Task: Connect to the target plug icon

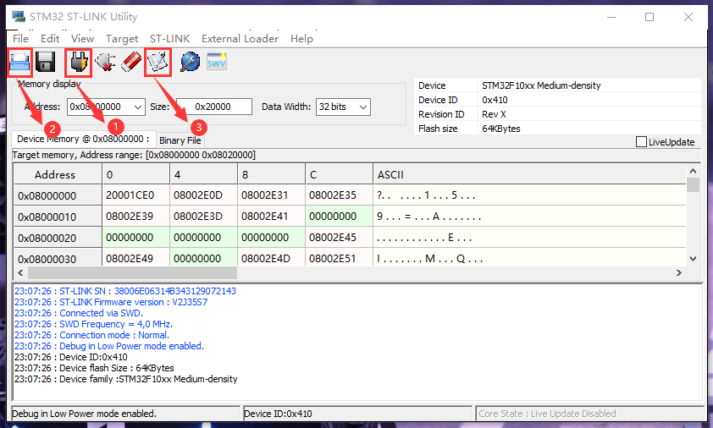Action: pyautogui.click(x=78, y=62)
